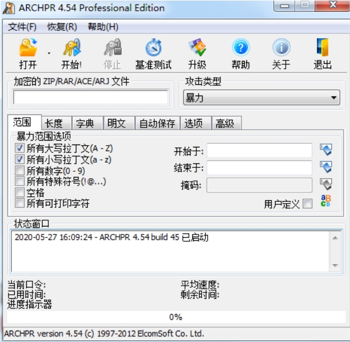Expand the small arrow beside 打开
350x342 pixels.
click(49, 53)
